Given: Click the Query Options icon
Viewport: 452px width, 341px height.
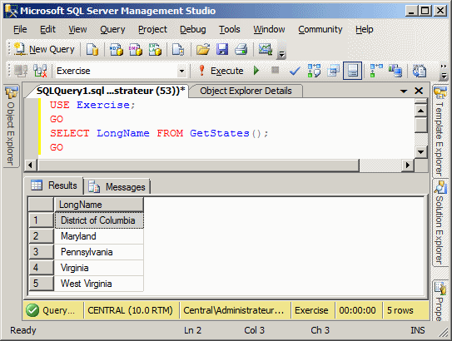Looking at the screenshot, I should [333, 71].
